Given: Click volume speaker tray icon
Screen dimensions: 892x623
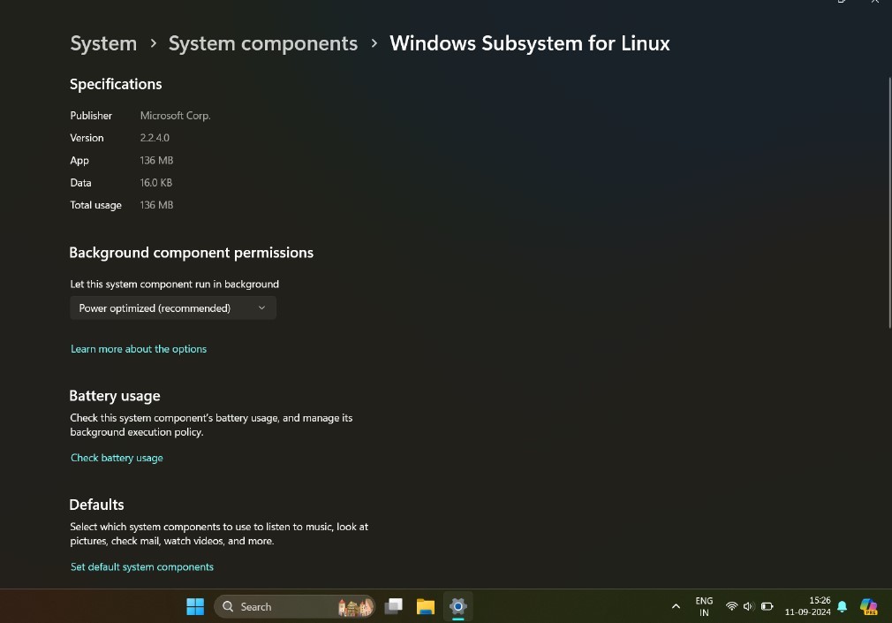Looking at the screenshot, I should tap(749, 606).
